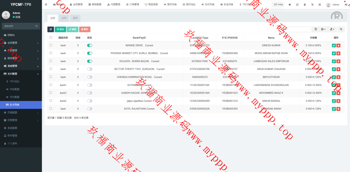Screen dimensions: 350x172
Task: Disable status switch for MARINE DRIVE row
Action: 90,45
